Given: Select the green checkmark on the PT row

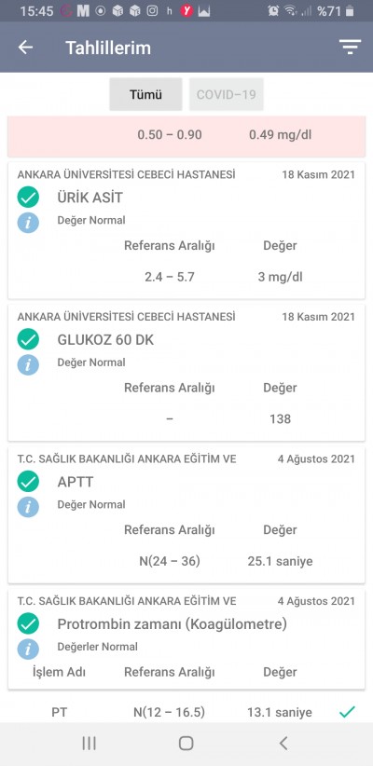Looking at the screenshot, I should 347,712.
